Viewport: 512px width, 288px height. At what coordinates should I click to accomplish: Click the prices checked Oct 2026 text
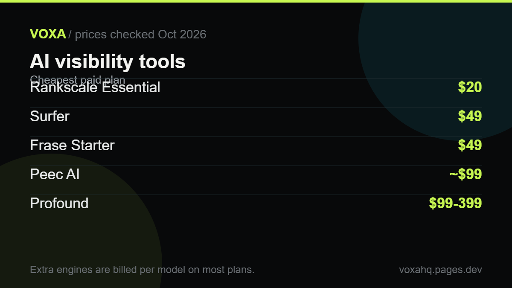[140, 35]
